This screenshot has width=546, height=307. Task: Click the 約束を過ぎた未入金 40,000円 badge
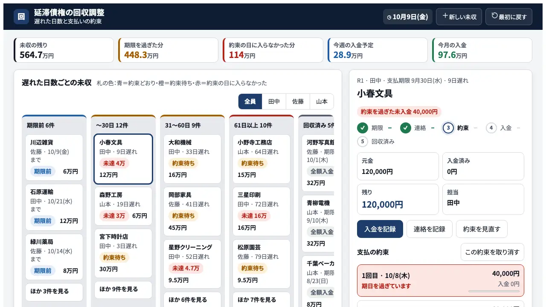pos(399,112)
